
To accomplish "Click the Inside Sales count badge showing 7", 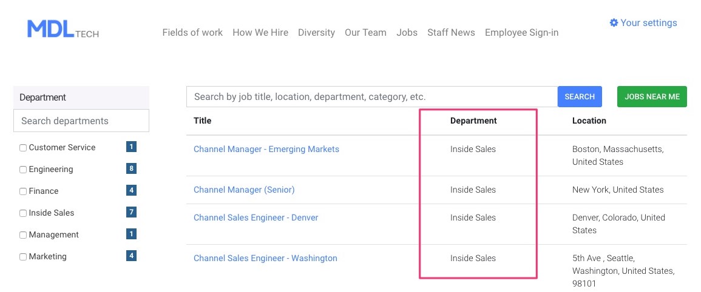I will coord(131,212).
